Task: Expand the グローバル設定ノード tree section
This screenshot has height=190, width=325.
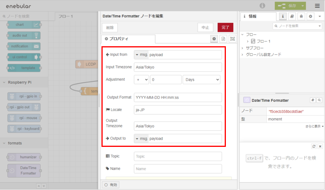Action: tap(242, 54)
